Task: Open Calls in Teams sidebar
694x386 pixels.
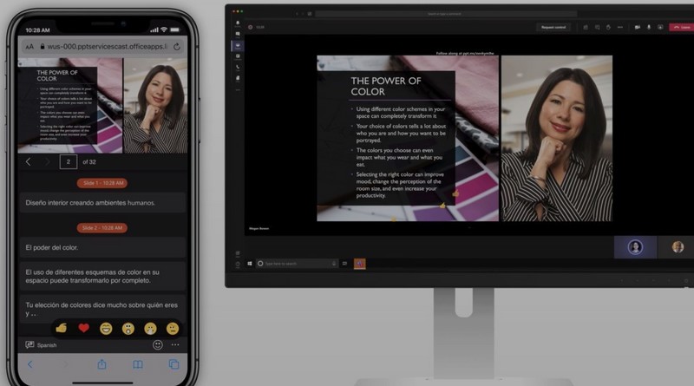Action: click(238, 68)
